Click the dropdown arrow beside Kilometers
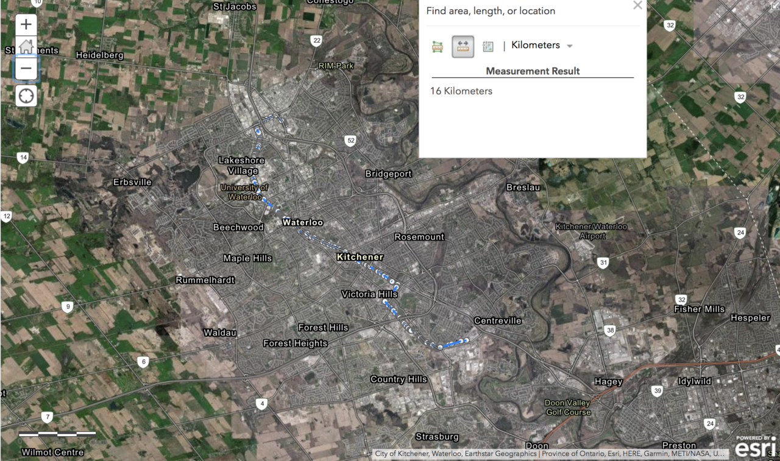This screenshot has width=780, height=461. pos(570,46)
